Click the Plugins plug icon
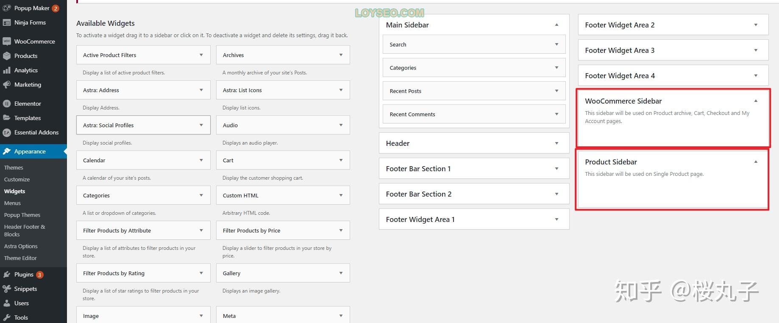 6,274
